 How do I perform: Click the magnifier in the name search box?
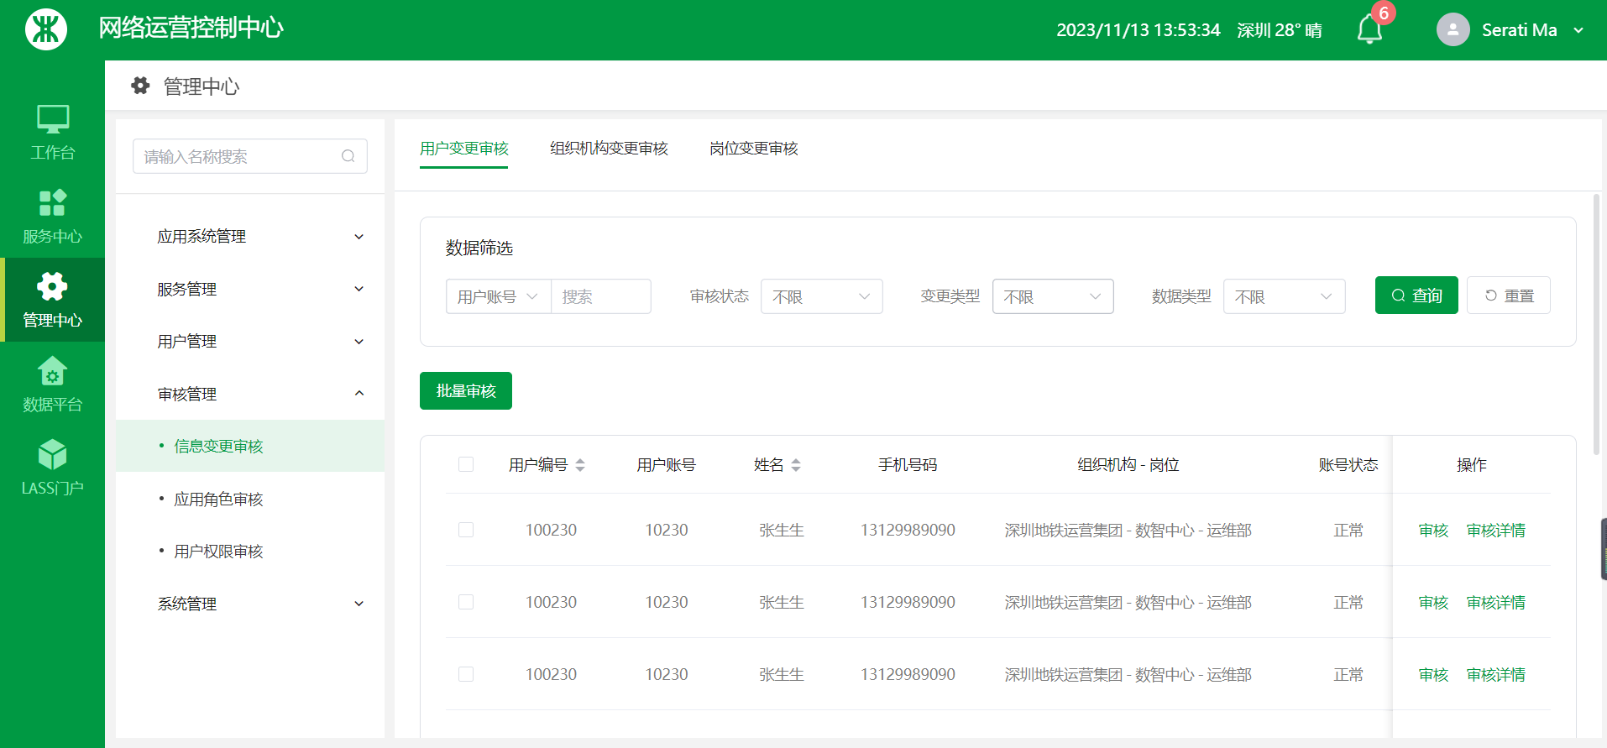click(348, 156)
